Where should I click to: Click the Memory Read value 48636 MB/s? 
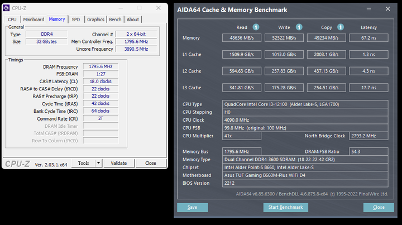pos(242,37)
